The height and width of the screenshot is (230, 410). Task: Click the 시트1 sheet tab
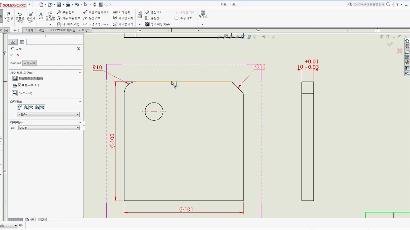point(31,219)
